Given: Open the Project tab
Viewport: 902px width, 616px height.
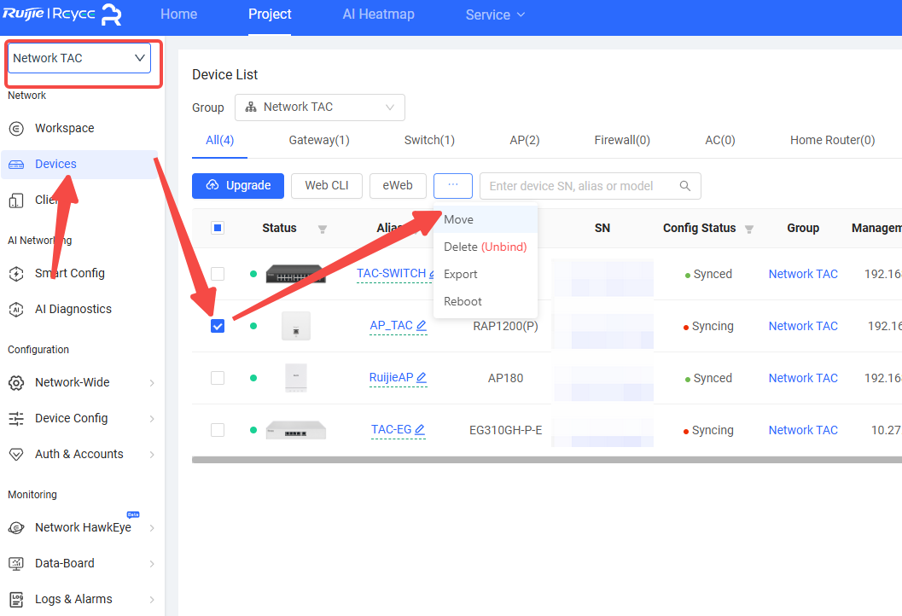Looking at the screenshot, I should (270, 15).
